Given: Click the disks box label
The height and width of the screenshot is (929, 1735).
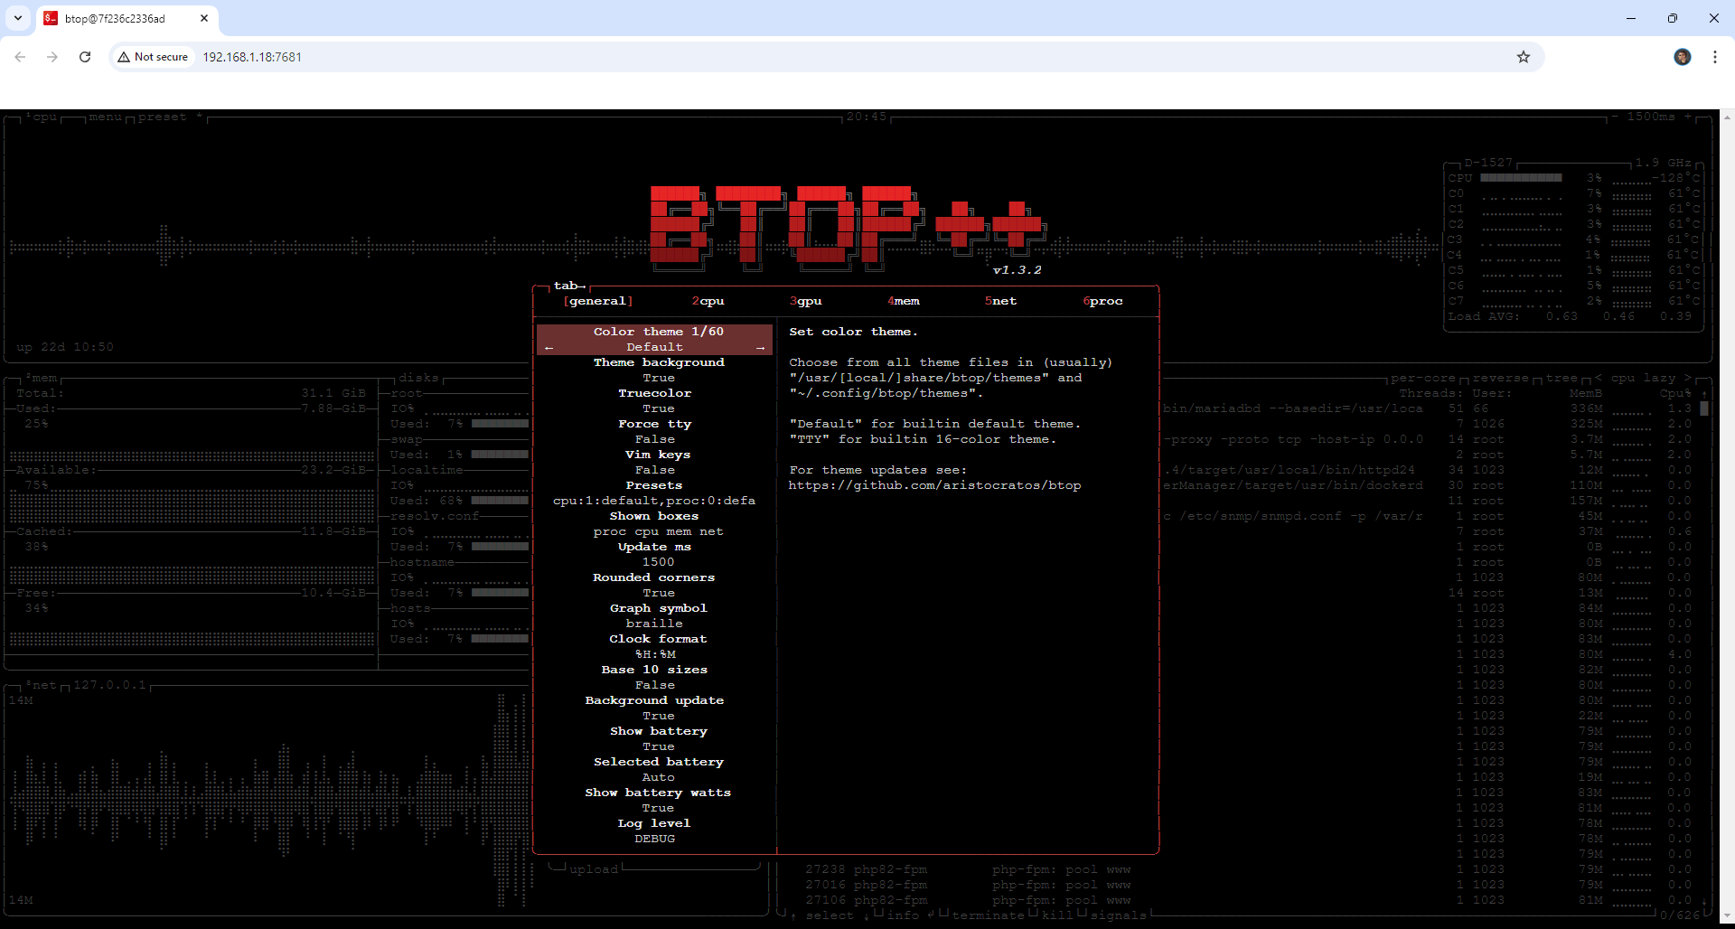Looking at the screenshot, I should pos(418,378).
